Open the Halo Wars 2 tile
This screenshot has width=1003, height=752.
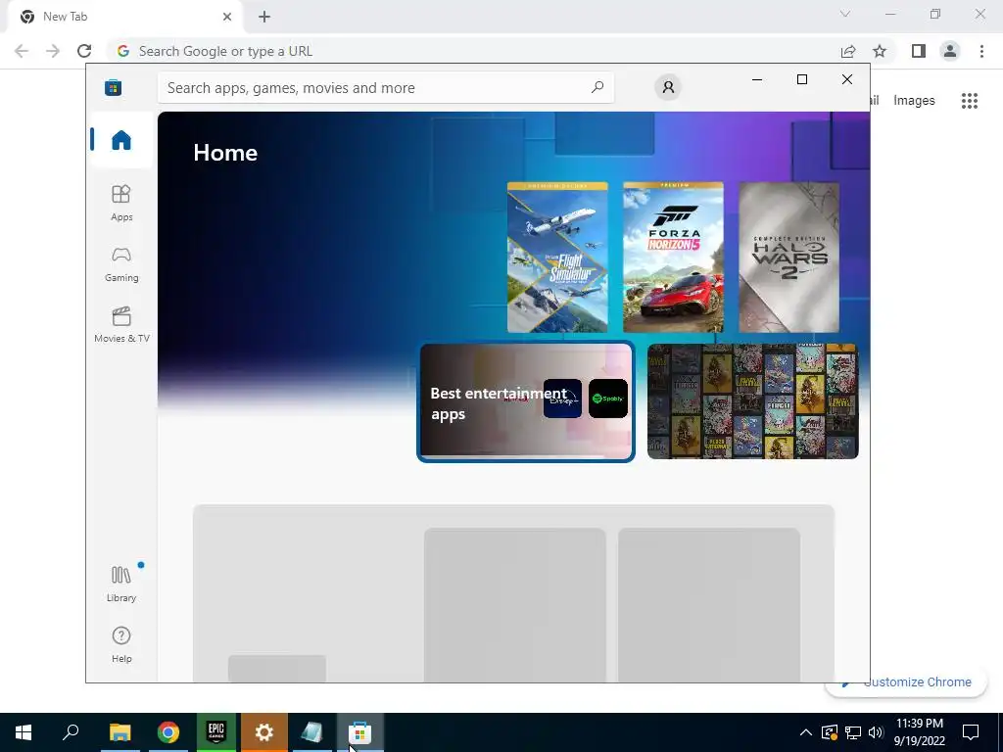(788, 258)
